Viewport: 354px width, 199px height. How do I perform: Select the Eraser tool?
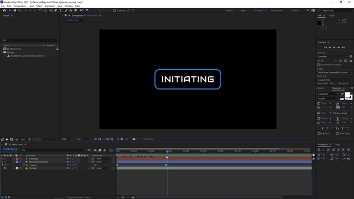[x=76, y=11]
